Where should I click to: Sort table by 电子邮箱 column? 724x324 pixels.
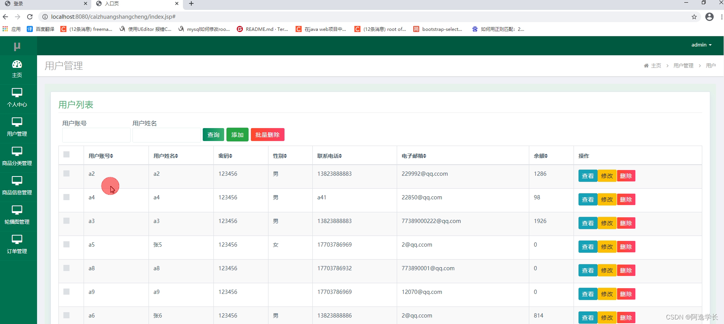[x=414, y=156]
